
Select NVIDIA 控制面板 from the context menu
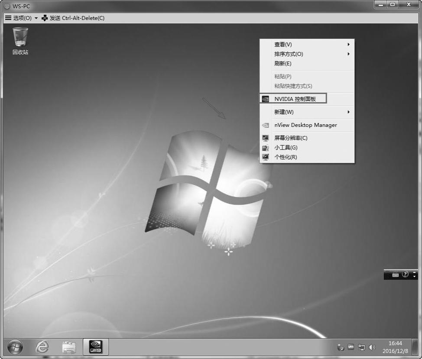pos(295,99)
